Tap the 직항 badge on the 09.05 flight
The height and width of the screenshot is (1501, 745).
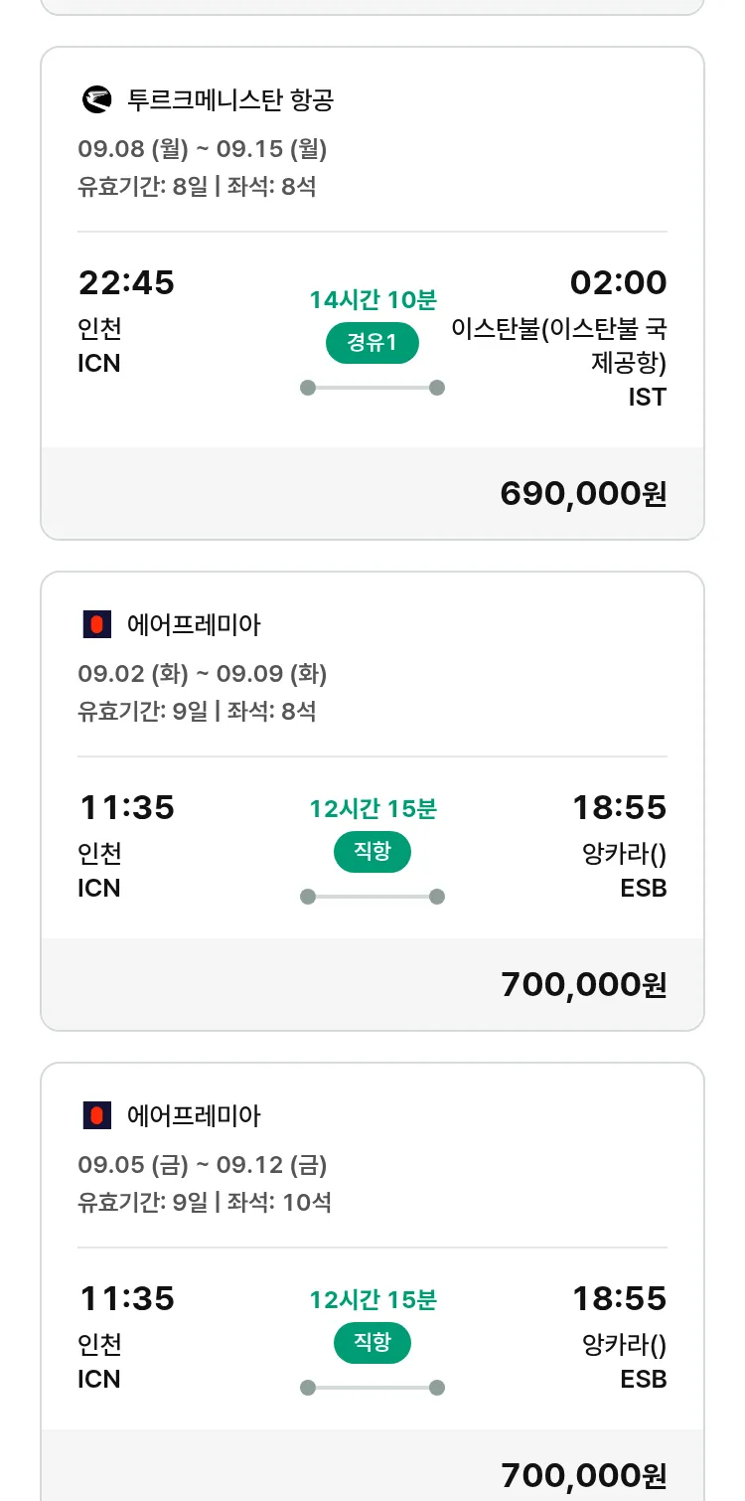[372, 1343]
